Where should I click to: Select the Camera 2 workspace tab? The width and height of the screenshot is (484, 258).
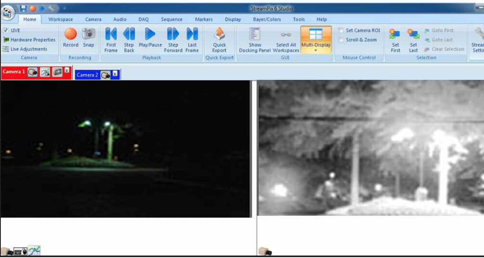click(x=87, y=75)
